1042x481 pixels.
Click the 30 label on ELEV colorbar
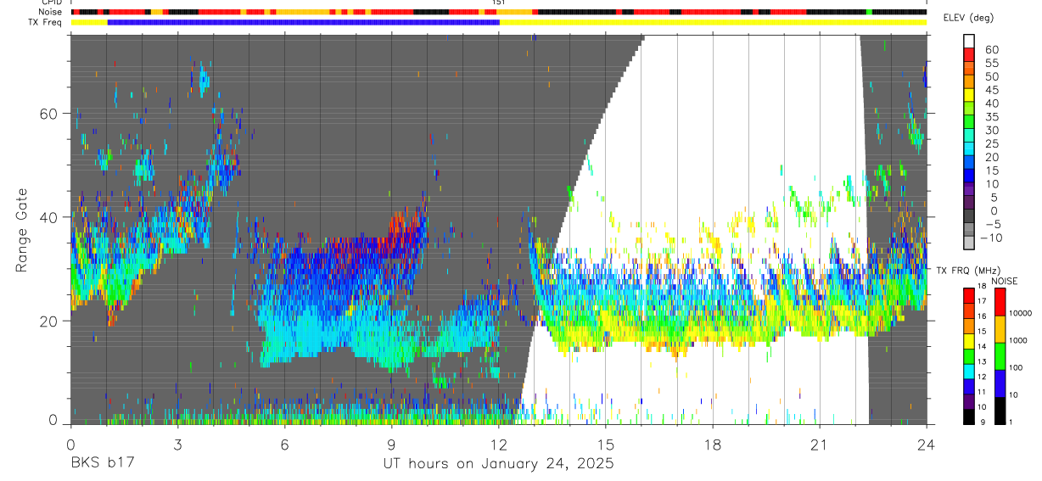coord(992,131)
